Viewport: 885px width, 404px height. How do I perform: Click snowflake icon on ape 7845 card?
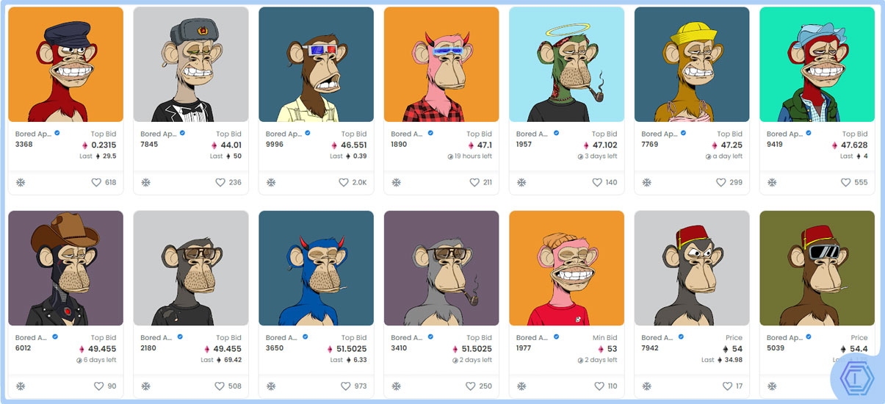145,182
